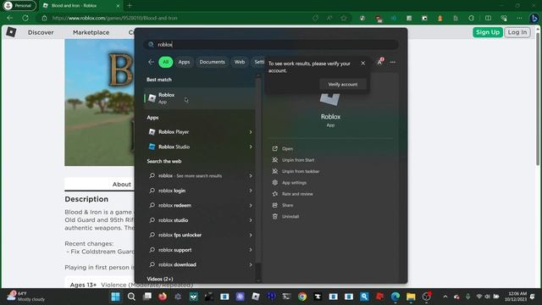Click Rate and review for Roblox
542x305 pixels.
point(297,194)
